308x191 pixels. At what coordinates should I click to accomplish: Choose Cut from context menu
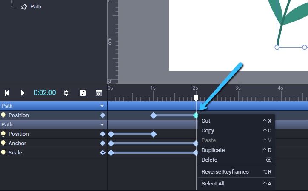pos(237,121)
